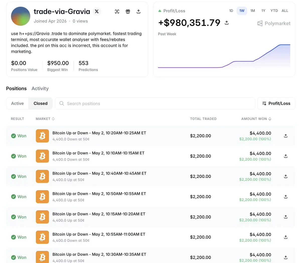This screenshot has width=301, height=263.
Task: Click the TOTAL TRADED column header
Action: (203, 119)
